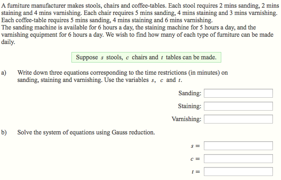Click the 'c =' label
Screen dimensions: 281x180
(x=195, y=159)
